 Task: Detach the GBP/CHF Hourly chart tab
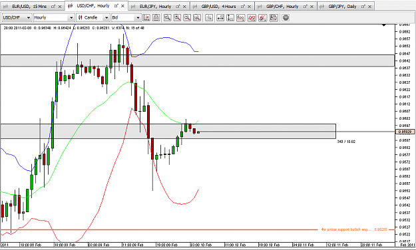click(x=306, y=7)
